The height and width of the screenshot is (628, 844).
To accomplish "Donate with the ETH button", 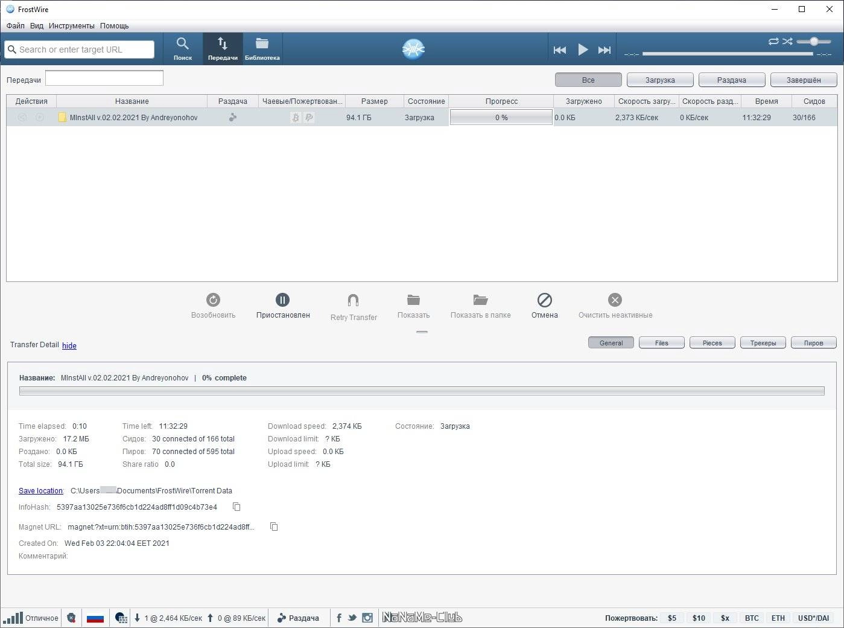I will pyautogui.click(x=778, y=618).
